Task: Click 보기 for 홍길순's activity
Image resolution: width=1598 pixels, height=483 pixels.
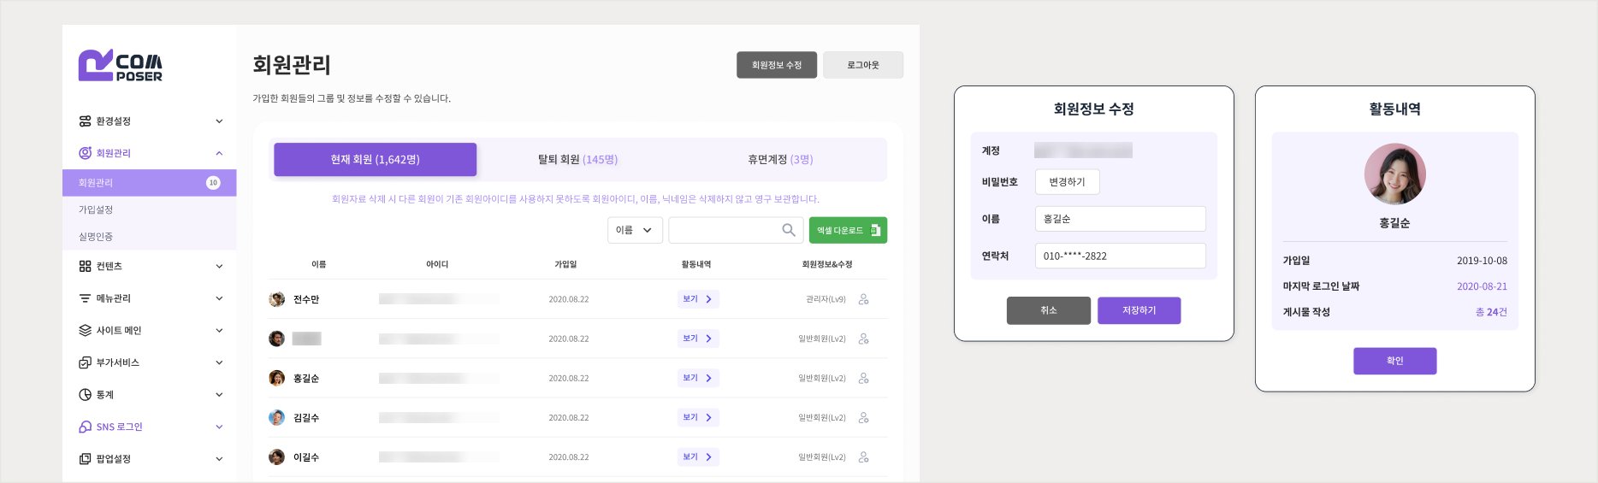Action: 698,378
